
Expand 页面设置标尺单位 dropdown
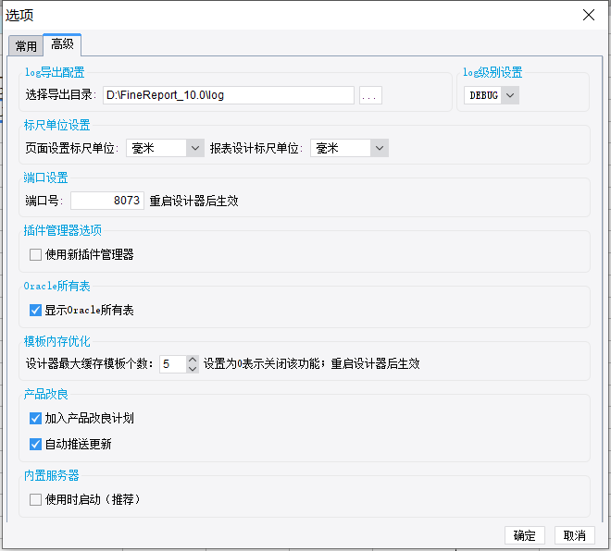(165, 148)
